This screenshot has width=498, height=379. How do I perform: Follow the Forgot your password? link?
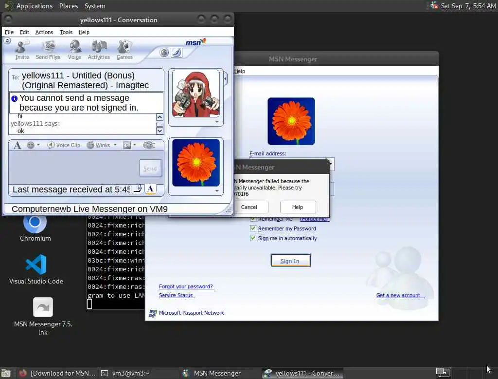[x=186, y=286]
